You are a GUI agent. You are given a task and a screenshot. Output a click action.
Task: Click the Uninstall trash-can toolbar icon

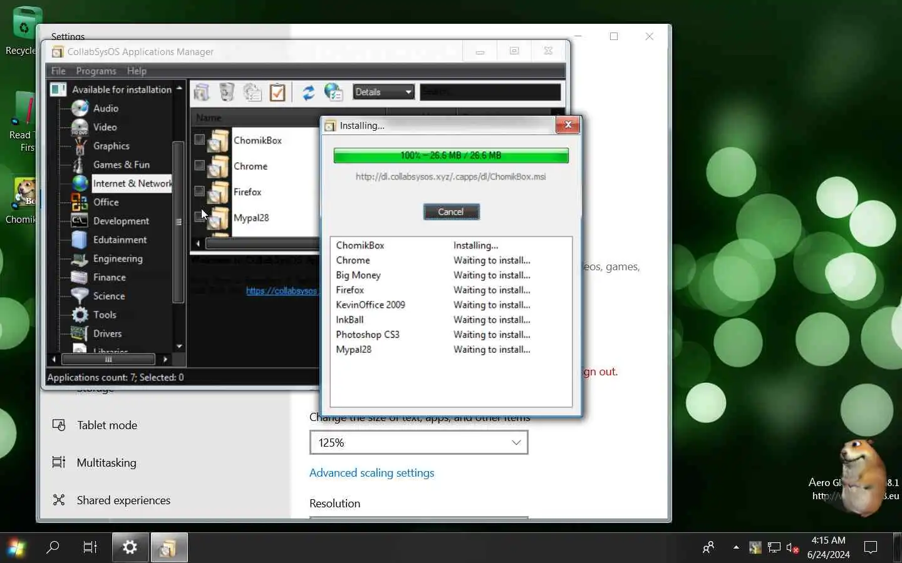point(227,93)
